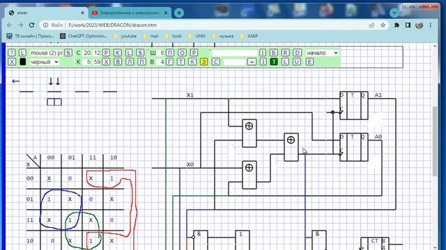The width and height of the screenshot is (446, 250).
Task: Click the Т button between Г and К
Action: [x=181, y=62]
